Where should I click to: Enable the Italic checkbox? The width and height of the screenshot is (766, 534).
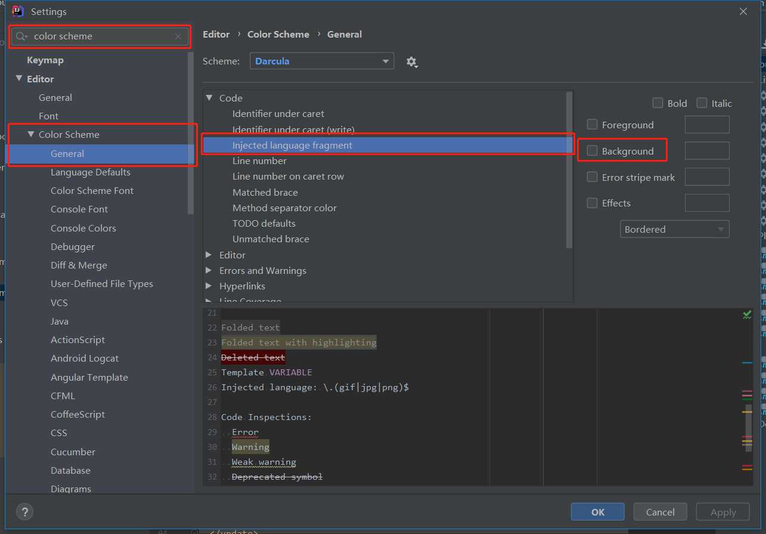[x=702, y=103]
